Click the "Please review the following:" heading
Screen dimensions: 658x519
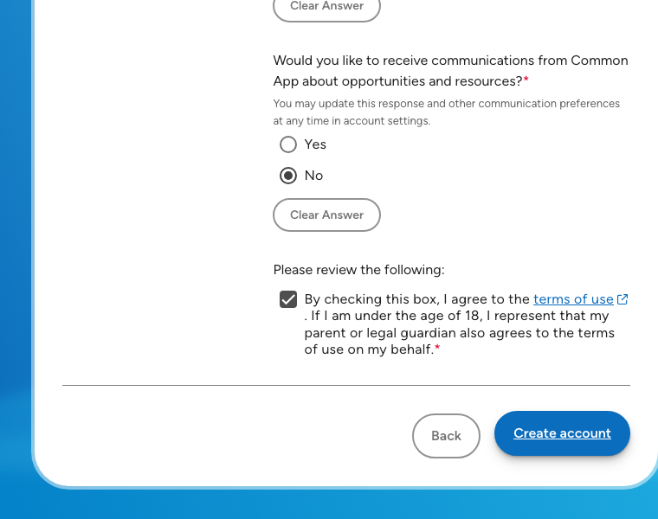tap(358, 270)
